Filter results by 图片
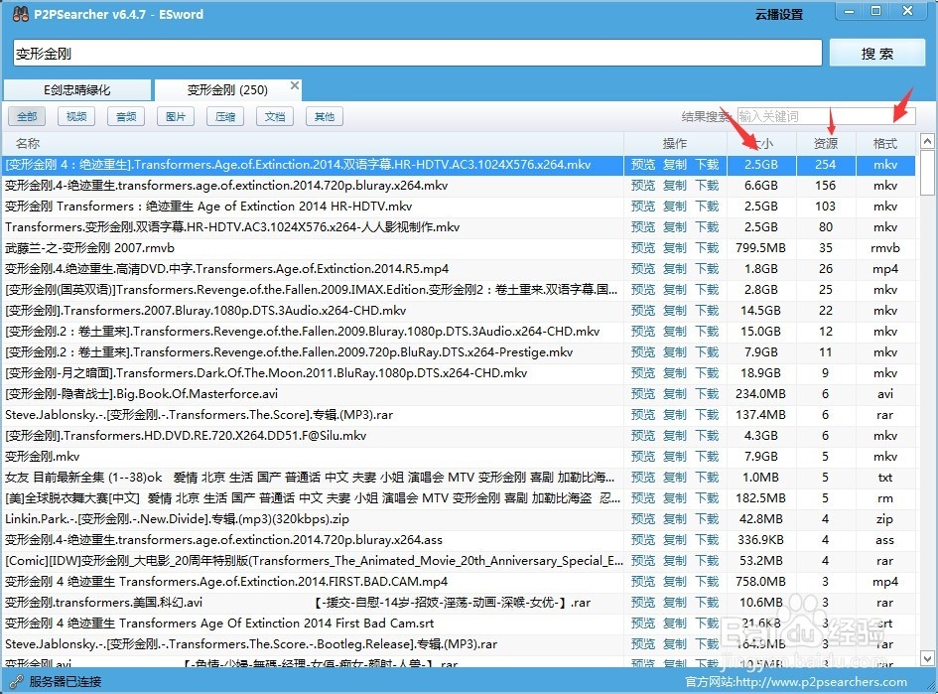 [176, 117]
